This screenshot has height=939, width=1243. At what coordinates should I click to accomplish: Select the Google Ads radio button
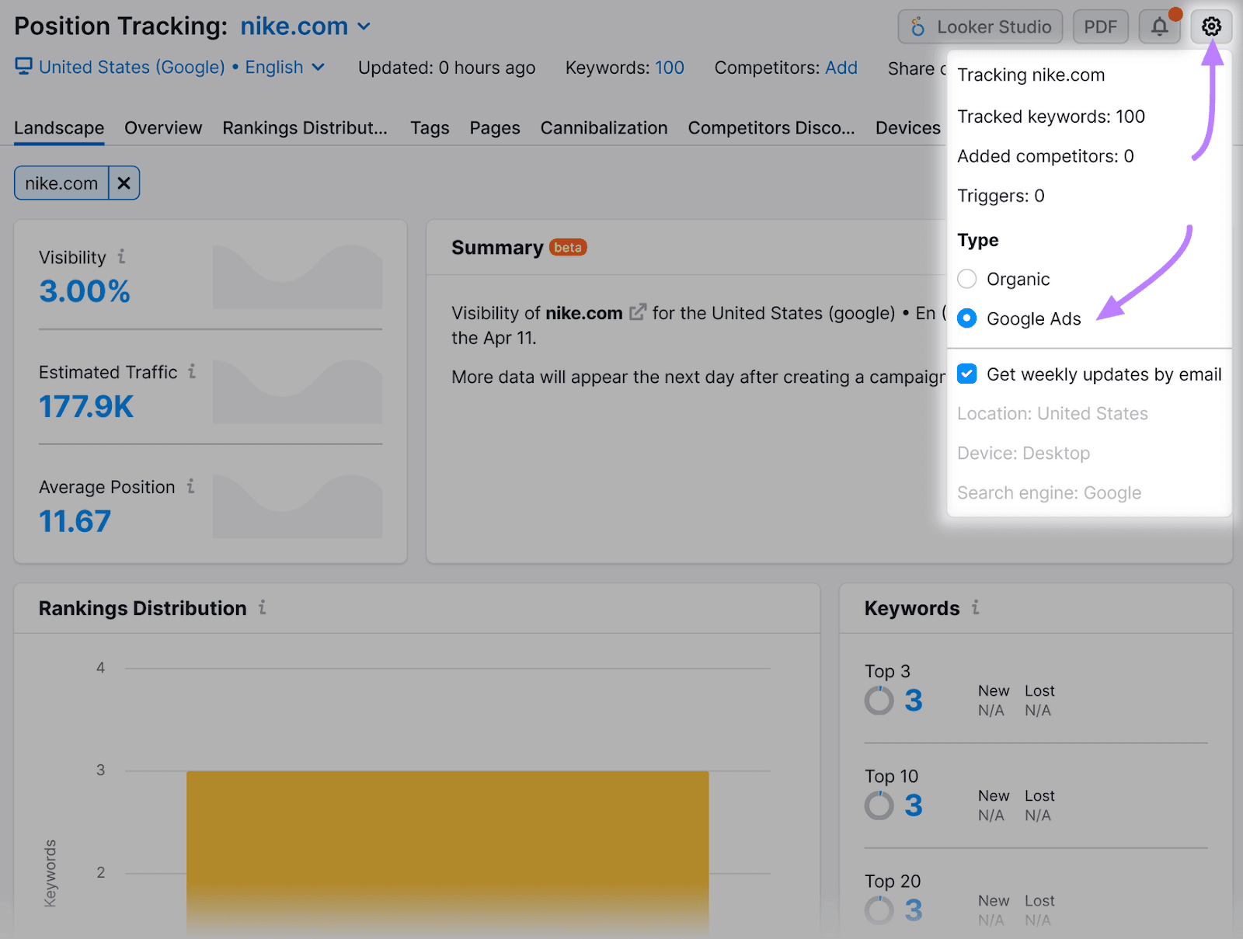pyautogui.click(x=967, y=318)
